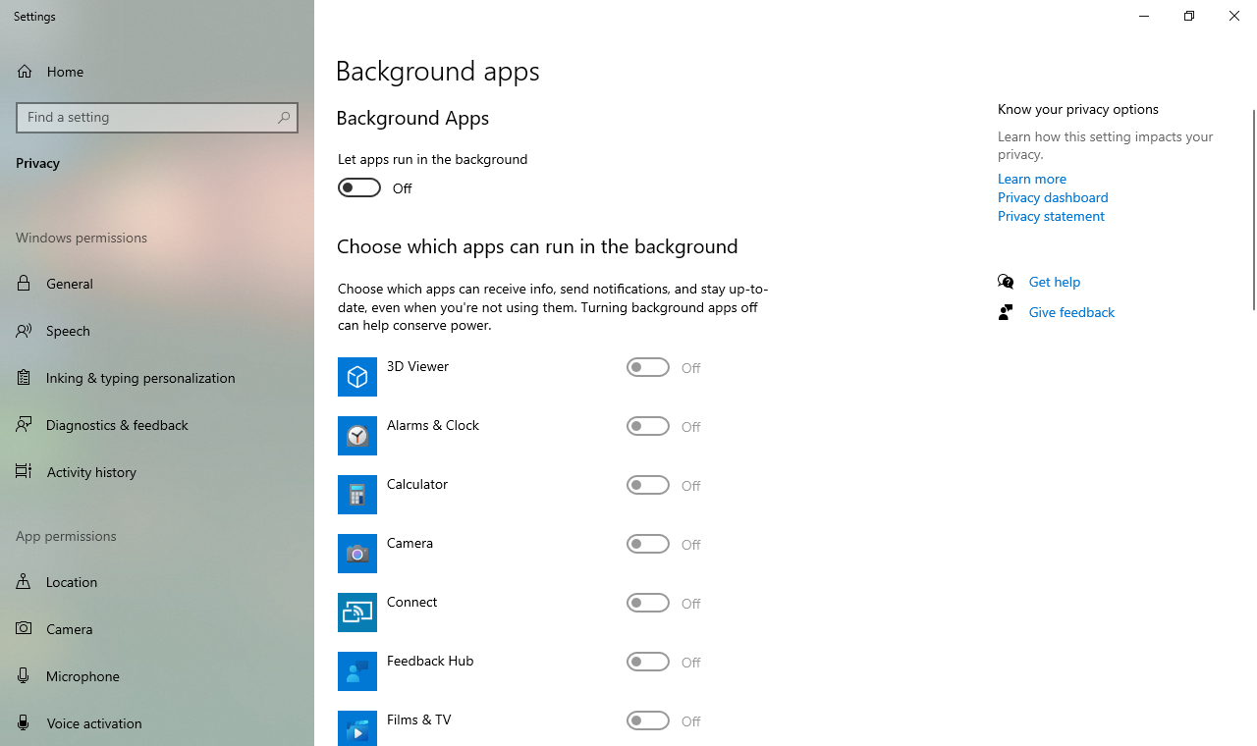Click the Alarms & Clock app icon
The image size is (1257, 746).
click(x=357, y=436)
